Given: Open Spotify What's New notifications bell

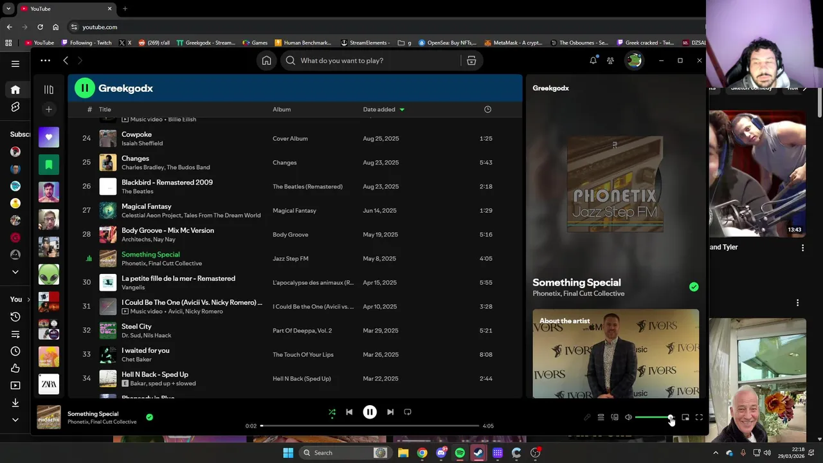Looking at the screenshot, I should (593, 60).
